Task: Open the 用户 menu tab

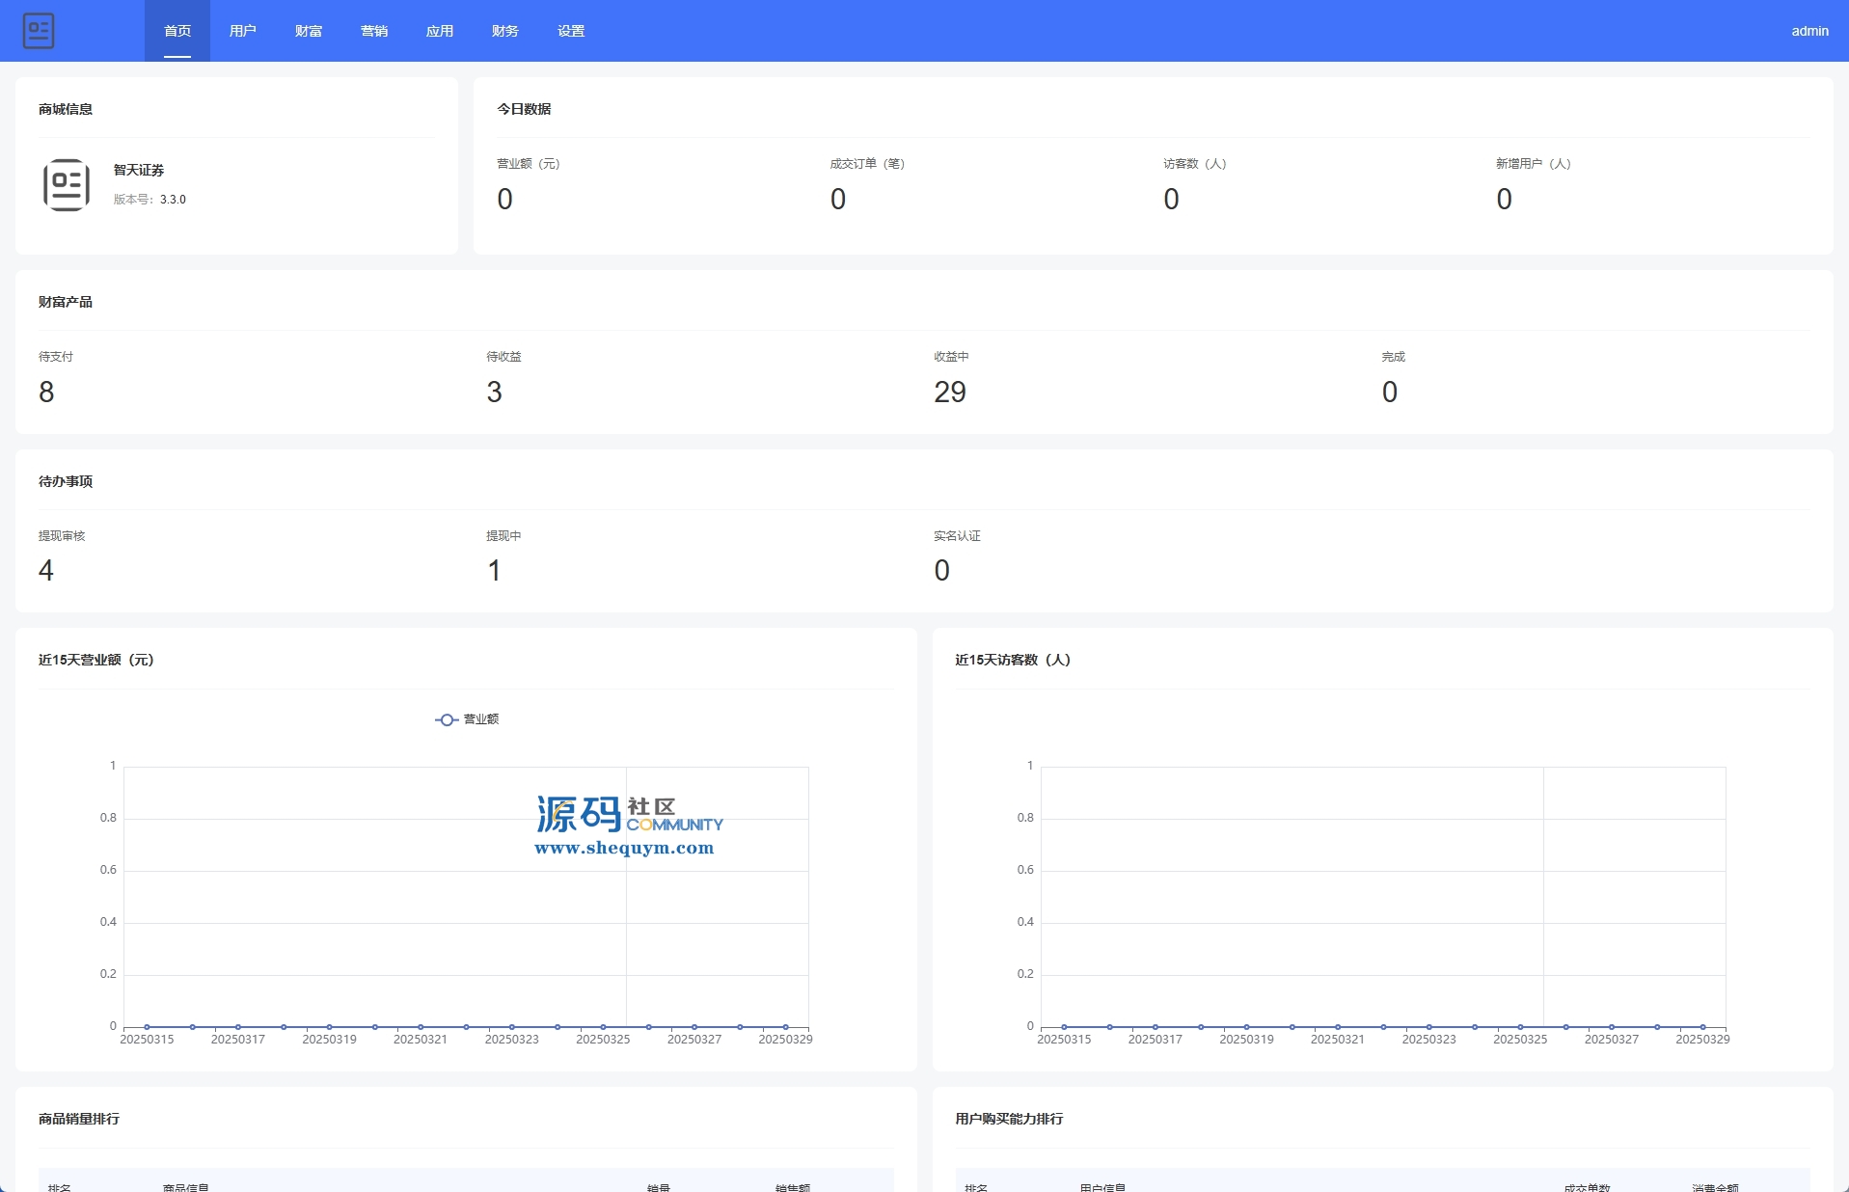Action: pos(243,31)
